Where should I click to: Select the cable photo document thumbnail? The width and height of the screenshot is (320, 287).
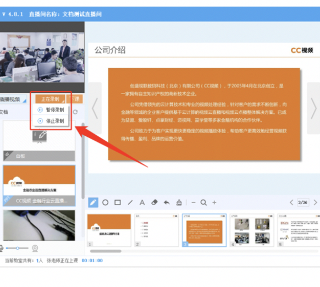39,225
